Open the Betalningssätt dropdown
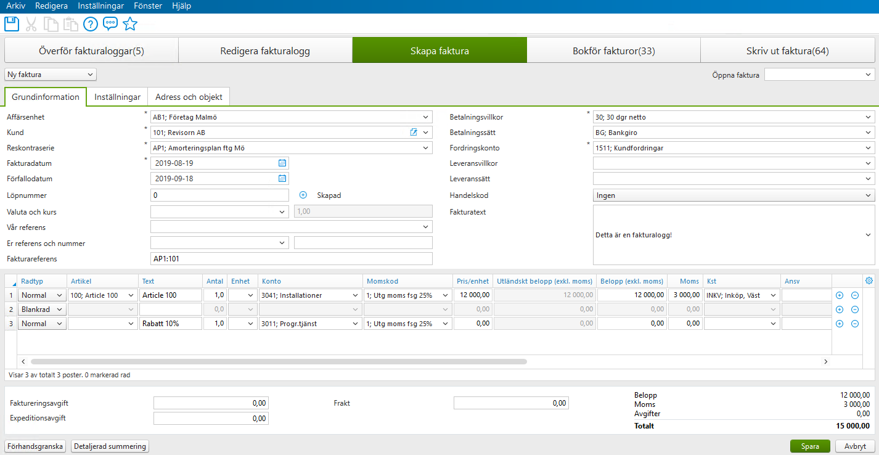This screenshot has height=455, width=879. pos(867,132)
